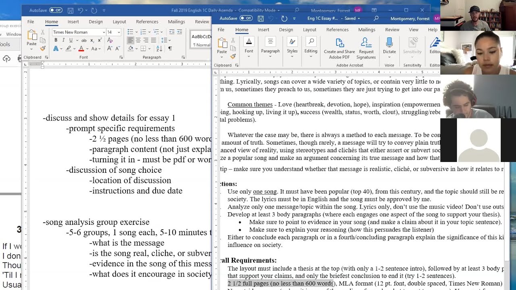
Task: Click Request Signatures in the Essay window
Action: pyautogui.click(x=366, y=48)
